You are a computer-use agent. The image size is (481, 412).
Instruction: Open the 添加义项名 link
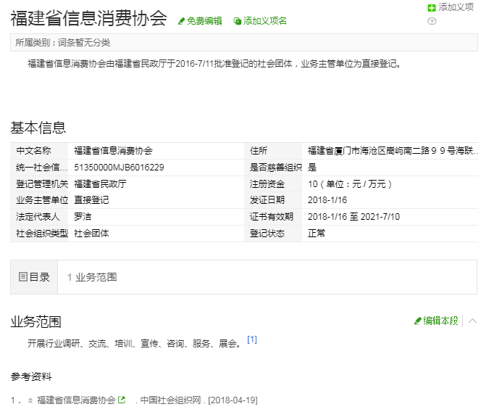[264, 21]
